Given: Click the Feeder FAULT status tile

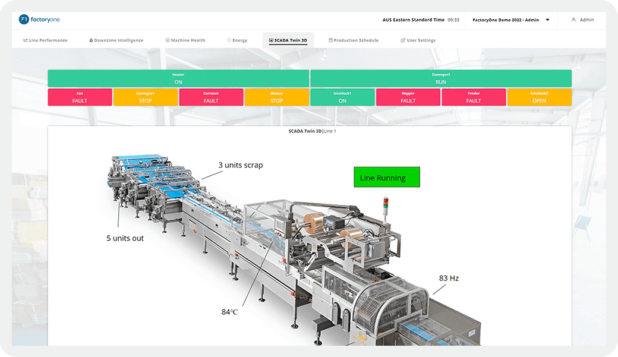Looking at the screenshot, I should tap(474, 97).
